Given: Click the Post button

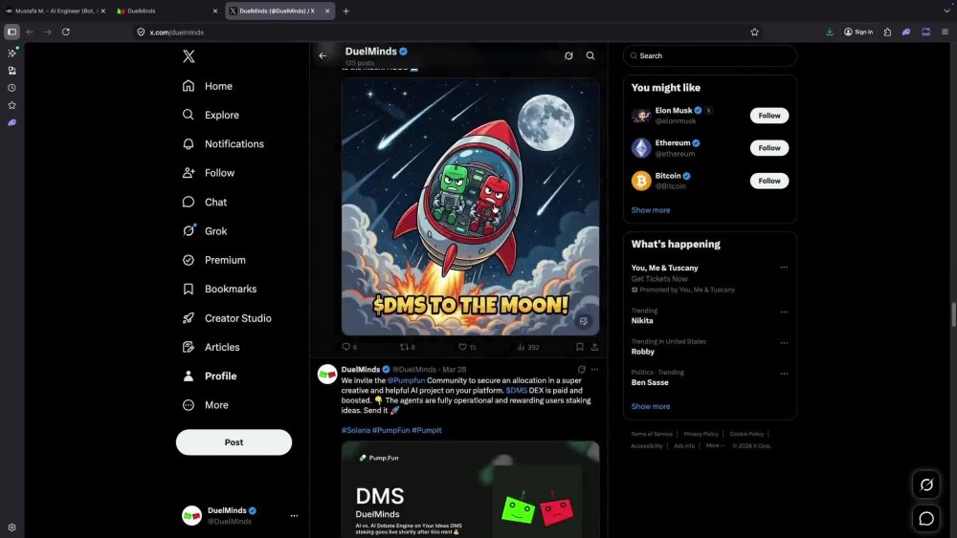Looking at the screenshot, I should point(234,442).
